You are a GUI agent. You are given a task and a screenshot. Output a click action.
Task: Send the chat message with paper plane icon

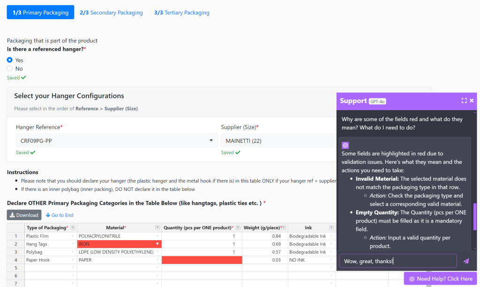466,261
